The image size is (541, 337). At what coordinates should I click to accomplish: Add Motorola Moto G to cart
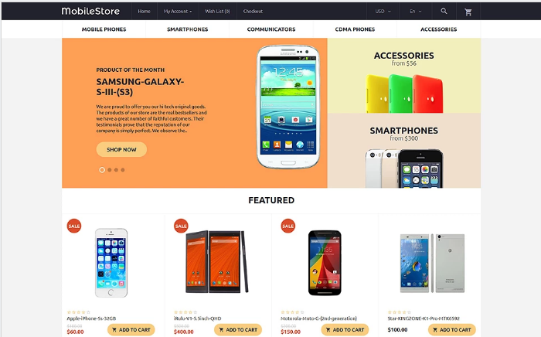tap(345, 330)
